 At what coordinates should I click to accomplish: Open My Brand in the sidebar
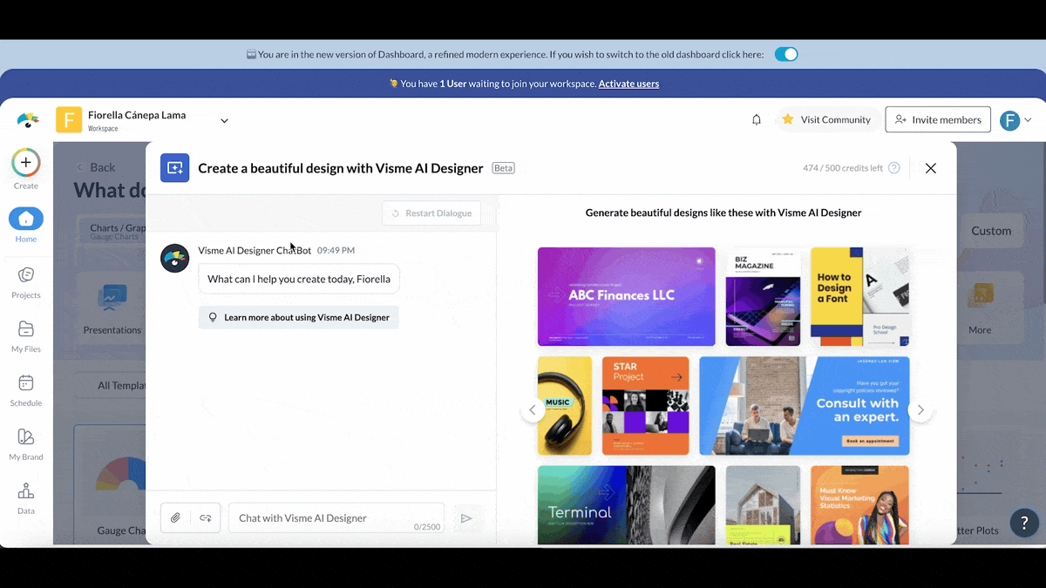(26, 444)
